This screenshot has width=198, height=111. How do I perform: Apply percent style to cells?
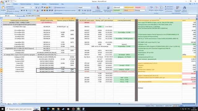click(x=83, y=10)
